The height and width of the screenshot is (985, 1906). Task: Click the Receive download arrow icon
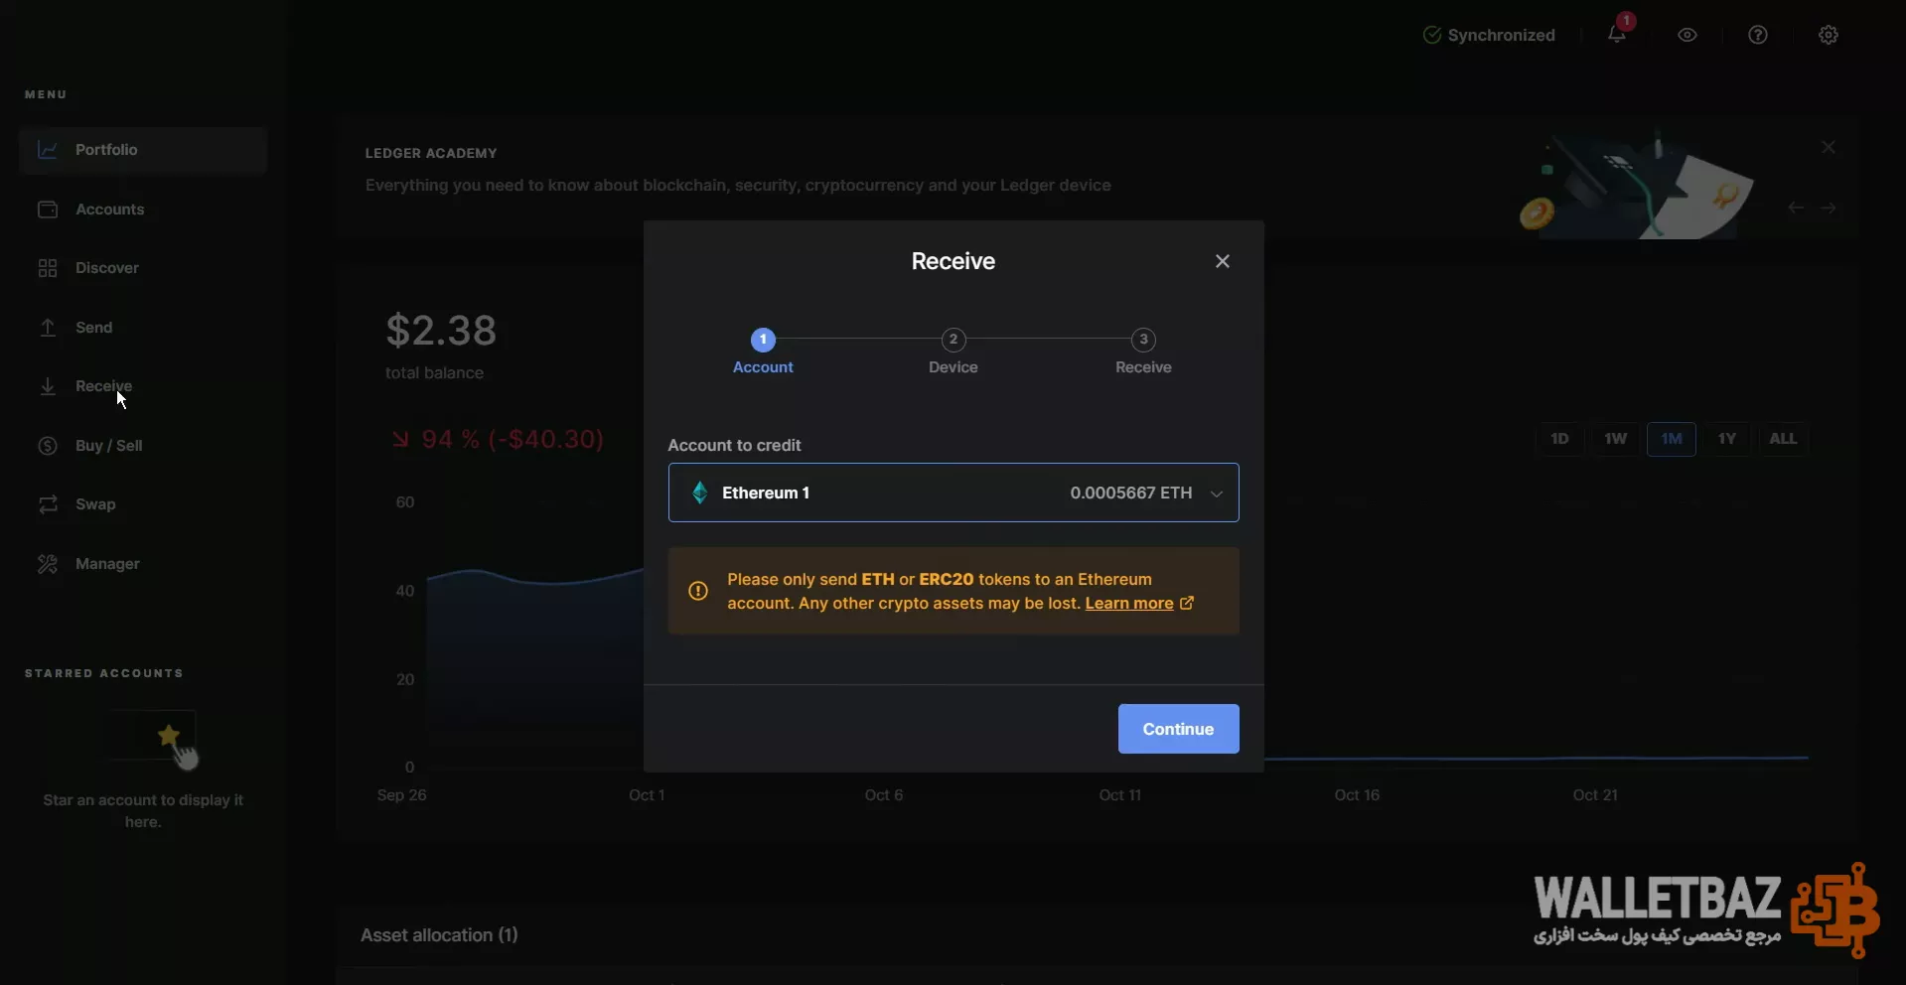(48, 386)
